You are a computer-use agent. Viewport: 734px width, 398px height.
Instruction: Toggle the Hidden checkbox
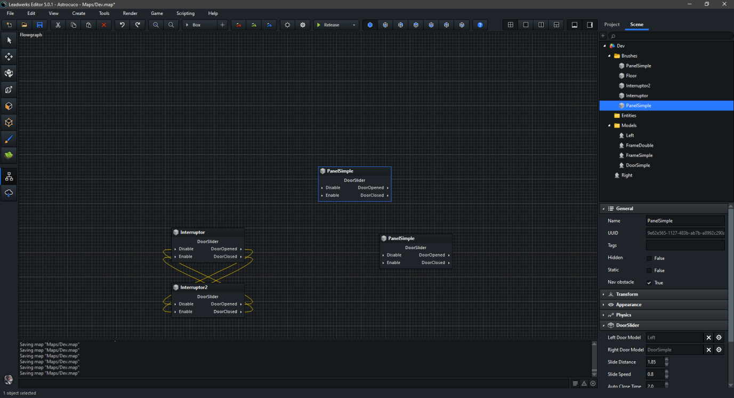click(x=649, y=258)
